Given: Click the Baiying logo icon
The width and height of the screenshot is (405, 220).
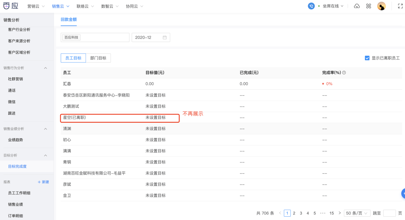Looking at the screenshot, I should (10, 6).
